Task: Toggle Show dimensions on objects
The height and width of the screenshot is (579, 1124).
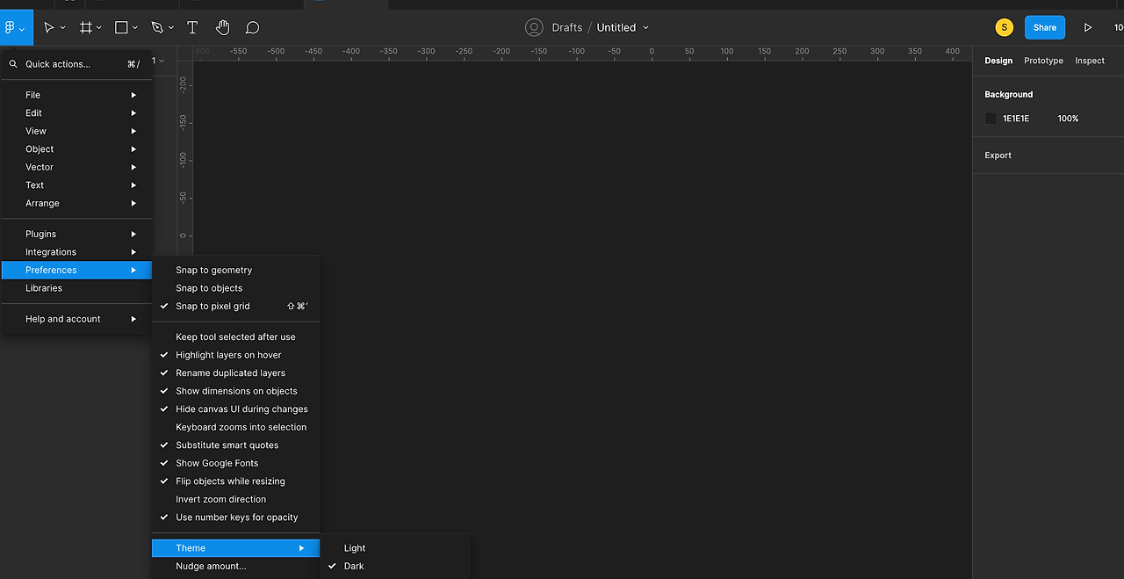Action: point(236,391)
